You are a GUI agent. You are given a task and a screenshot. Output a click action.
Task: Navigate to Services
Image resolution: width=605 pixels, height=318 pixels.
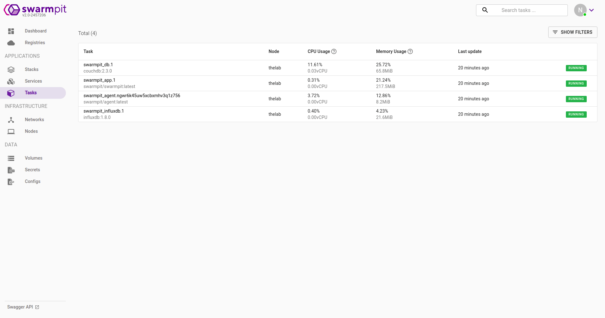tap(33, 81)
